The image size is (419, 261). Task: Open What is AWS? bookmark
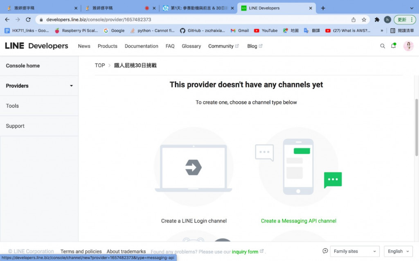(x=348, y=30)
